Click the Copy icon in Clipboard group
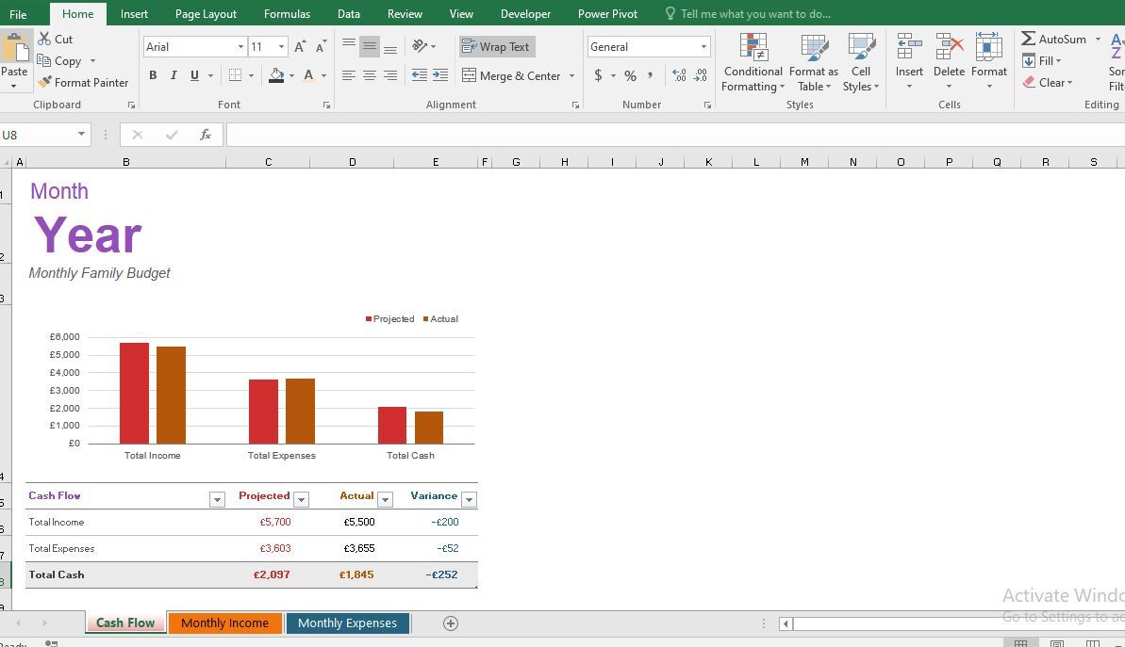 click(x=43, y=60)
